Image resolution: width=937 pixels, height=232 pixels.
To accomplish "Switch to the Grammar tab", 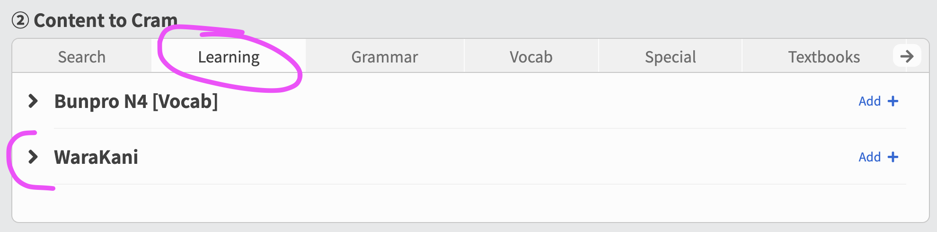I will click(x=384, y=57).
